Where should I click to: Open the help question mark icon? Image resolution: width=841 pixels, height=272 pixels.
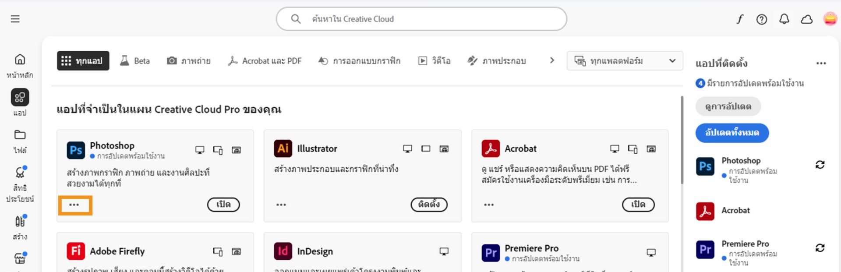click(x=762, y=19)
